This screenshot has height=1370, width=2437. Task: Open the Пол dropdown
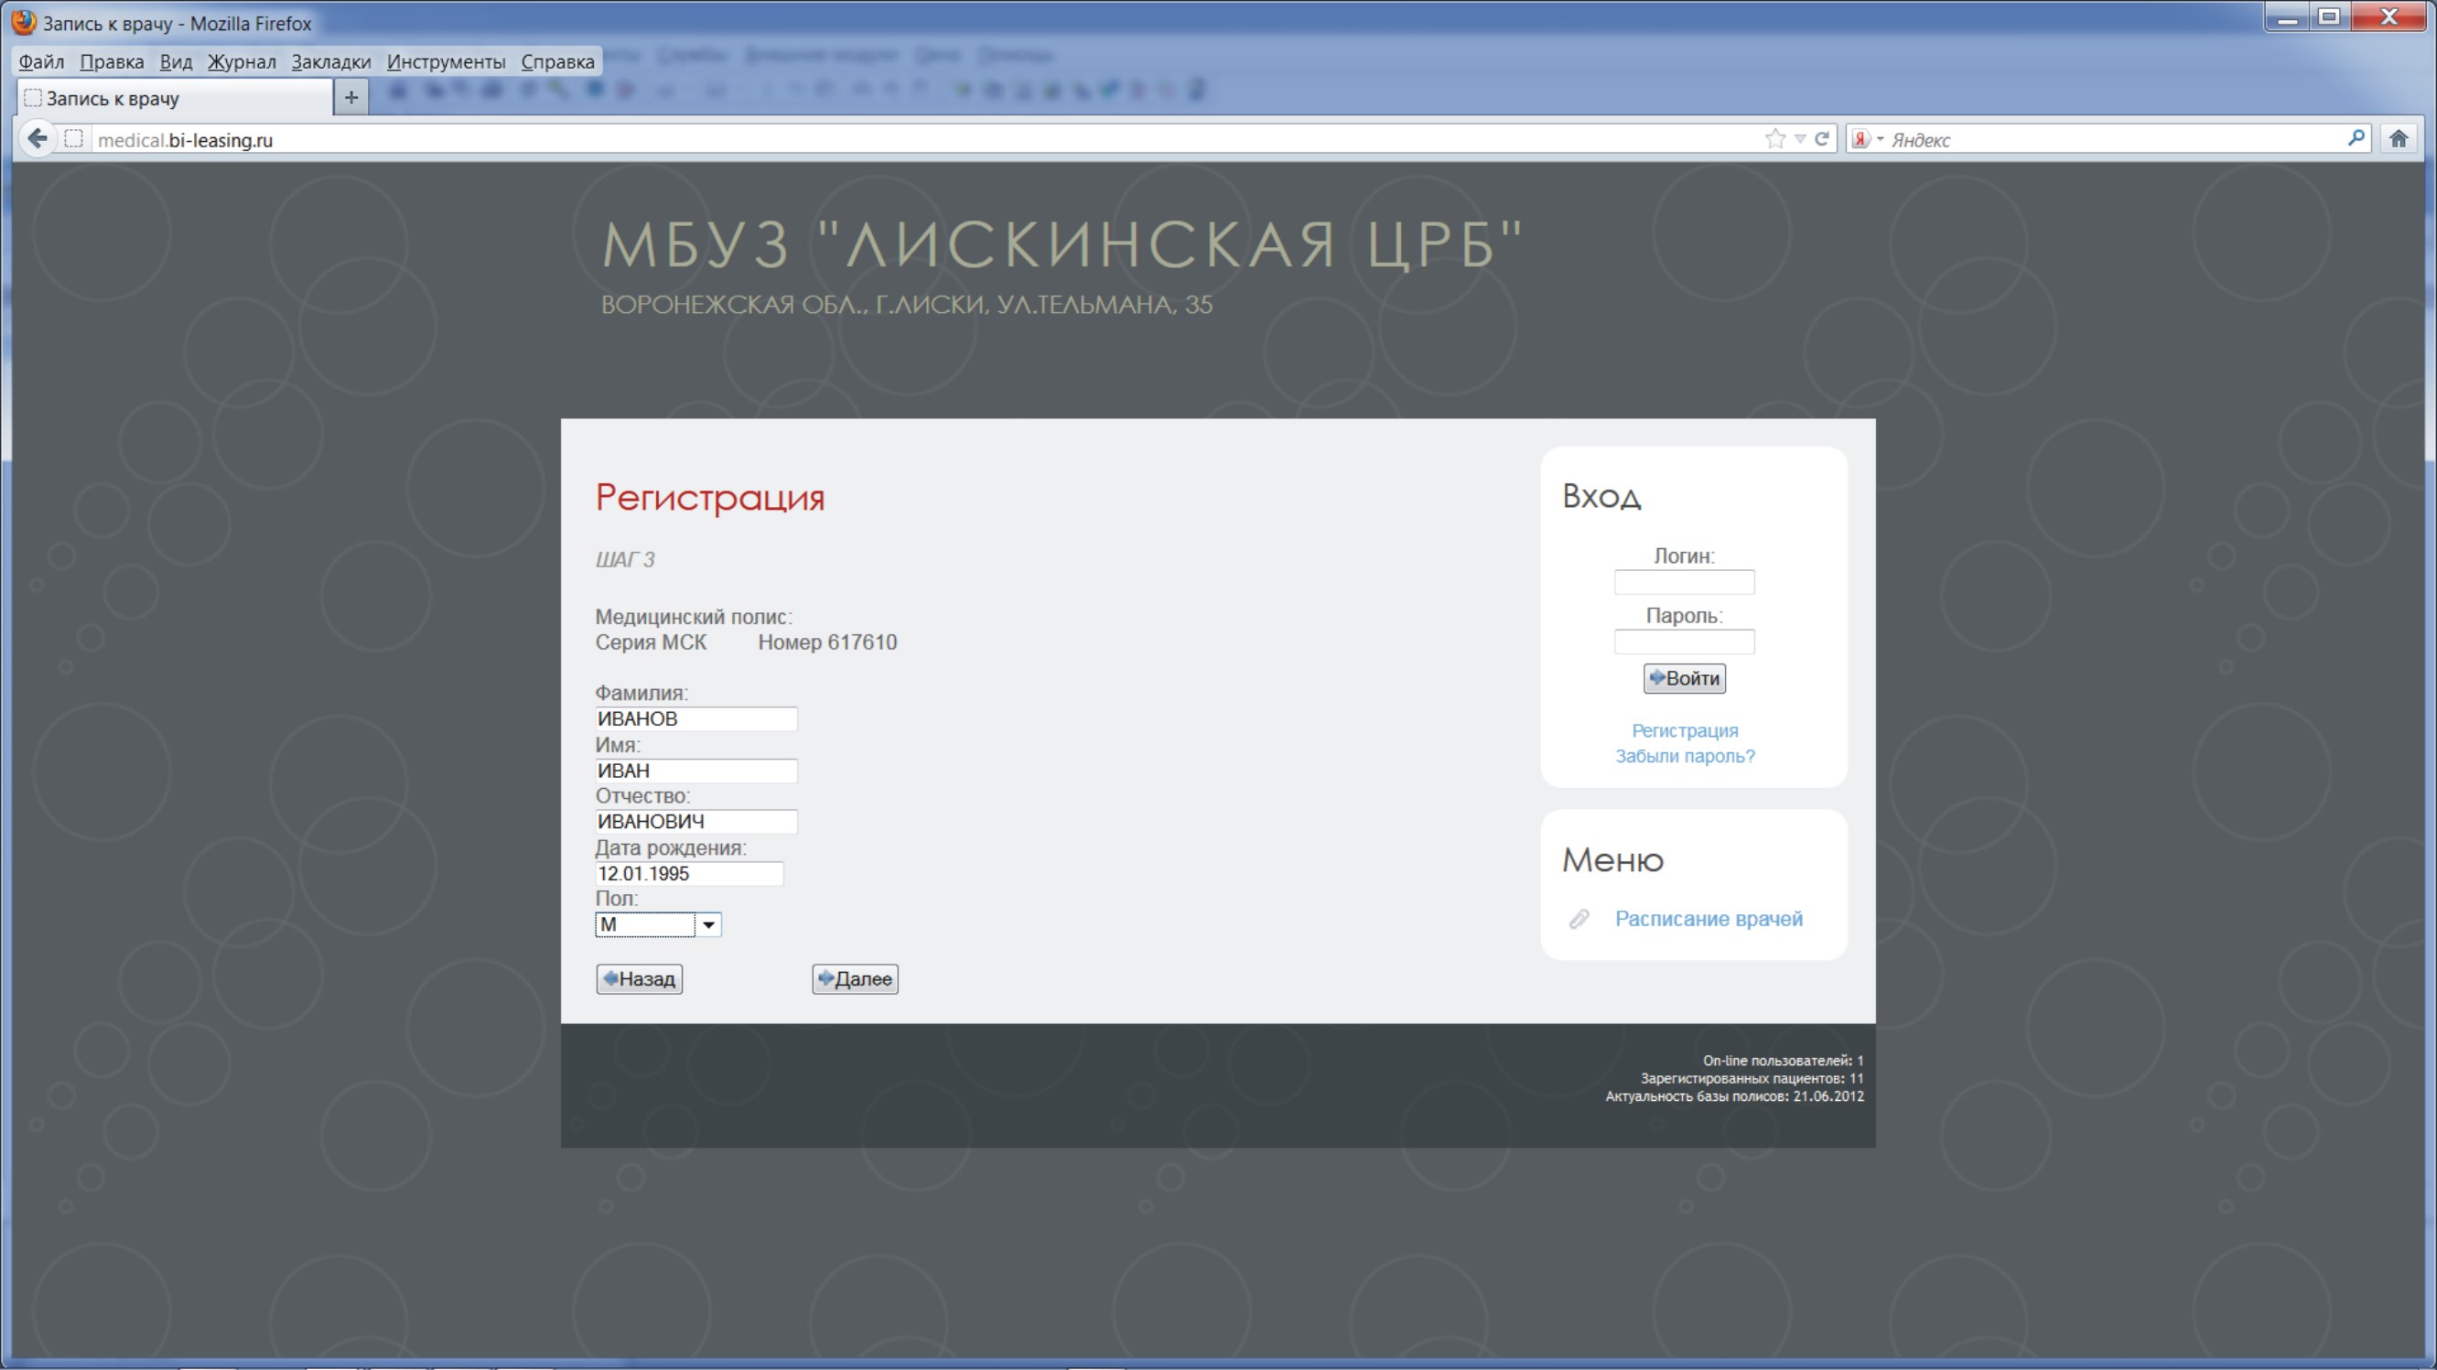659,925
